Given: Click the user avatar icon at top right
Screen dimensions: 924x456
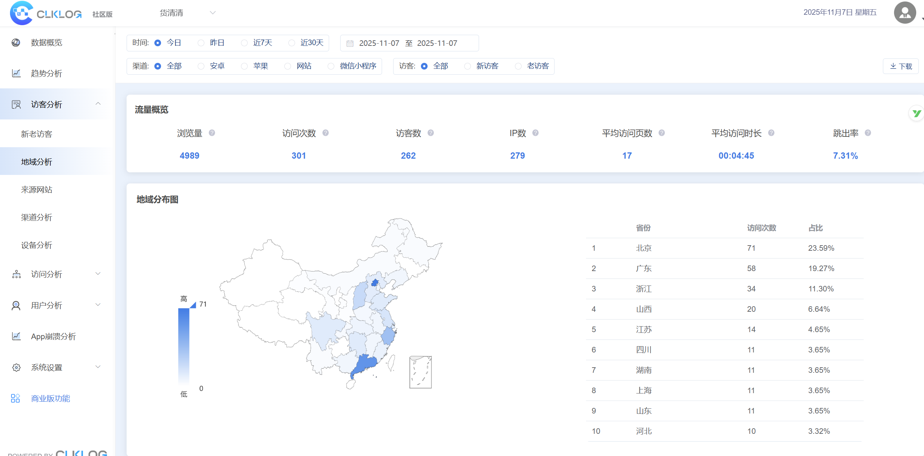Looking at the screenshot, I should point(904,13).
